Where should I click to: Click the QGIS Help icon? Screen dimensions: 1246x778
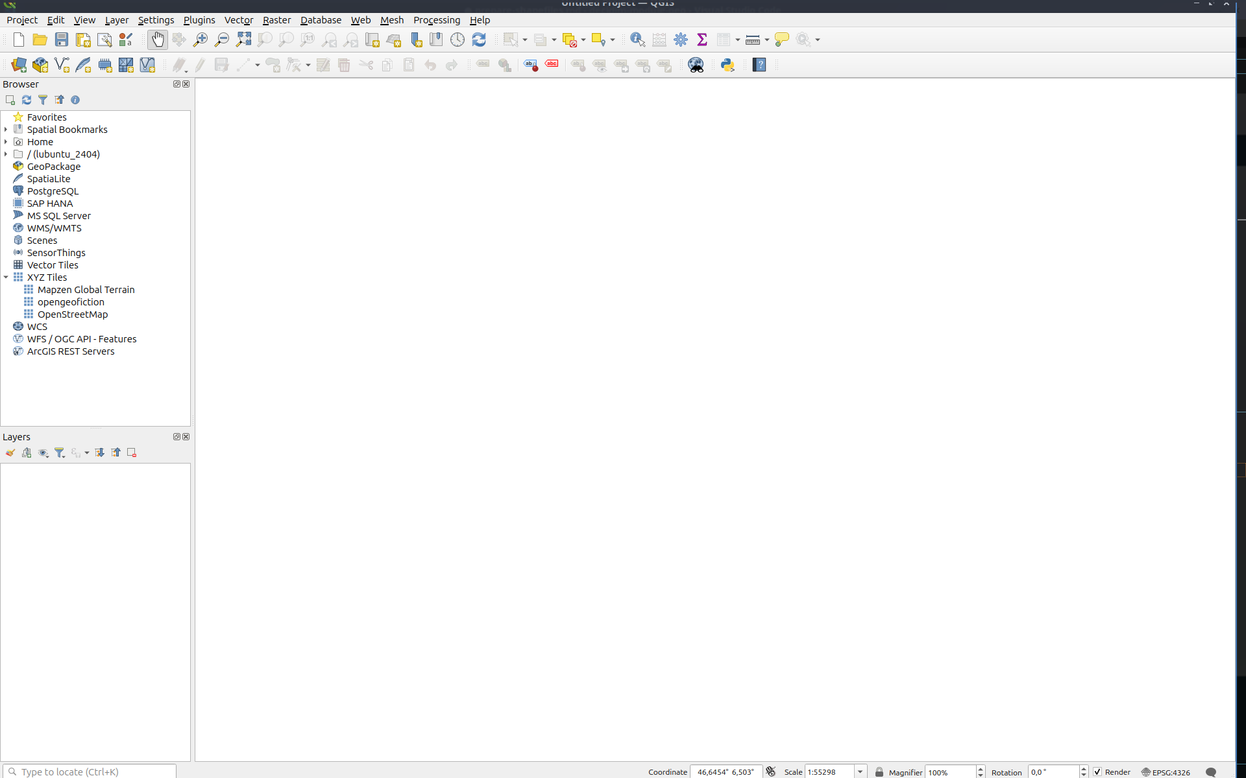click(759, 65)
